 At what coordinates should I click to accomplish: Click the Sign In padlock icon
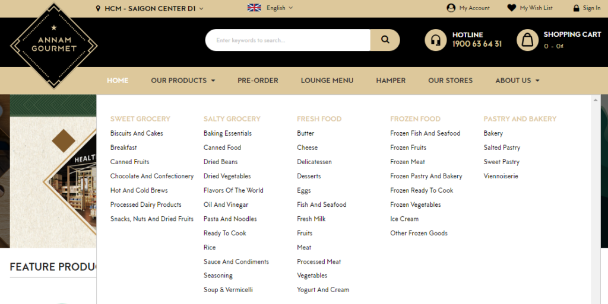pos(576,8)
